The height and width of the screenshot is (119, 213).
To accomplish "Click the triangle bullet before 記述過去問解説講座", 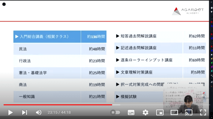I will (x=118, y=48).
